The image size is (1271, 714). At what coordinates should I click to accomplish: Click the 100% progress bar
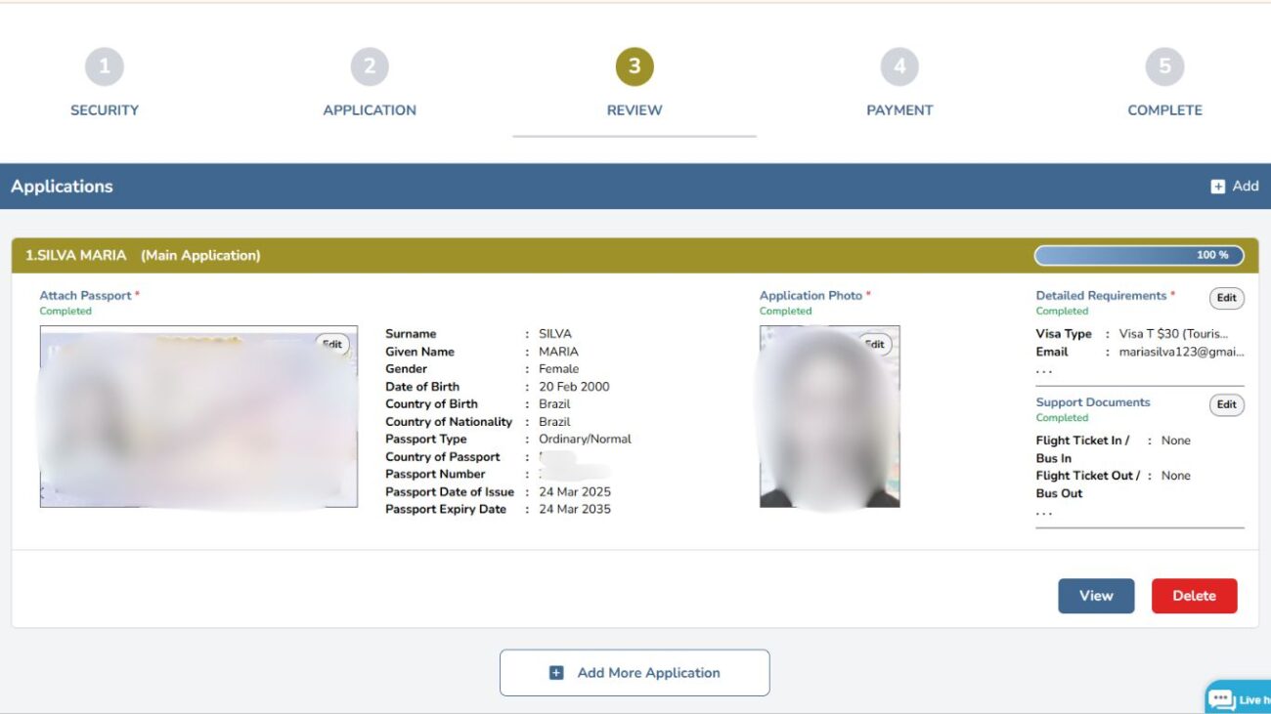tap(1139, 254)
